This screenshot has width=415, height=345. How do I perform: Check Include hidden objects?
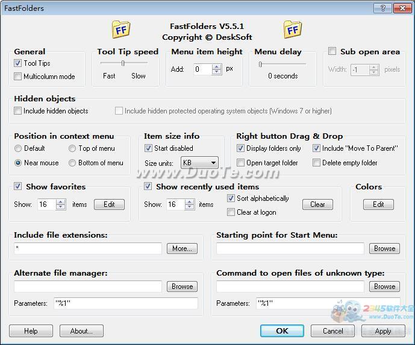pos(17,110)
